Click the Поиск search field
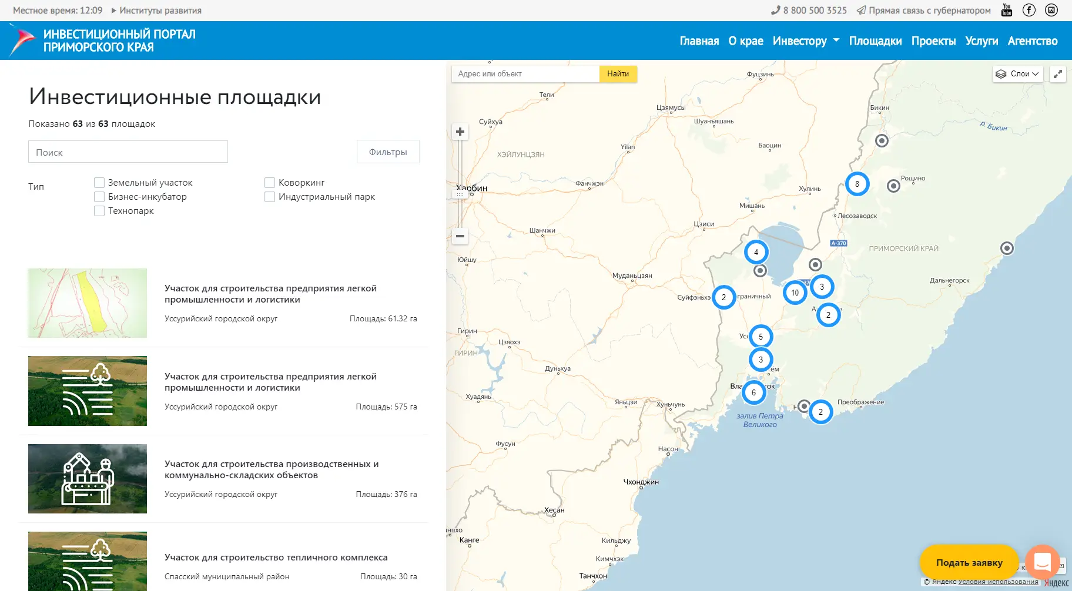Viewport: 1072px width, 591px height. pyautogui.click(x=128, y=152)
